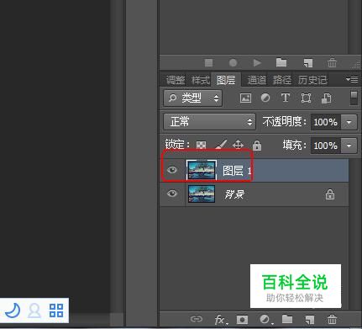
Task: Select the 图层 1 layer name
Action: 238,171
